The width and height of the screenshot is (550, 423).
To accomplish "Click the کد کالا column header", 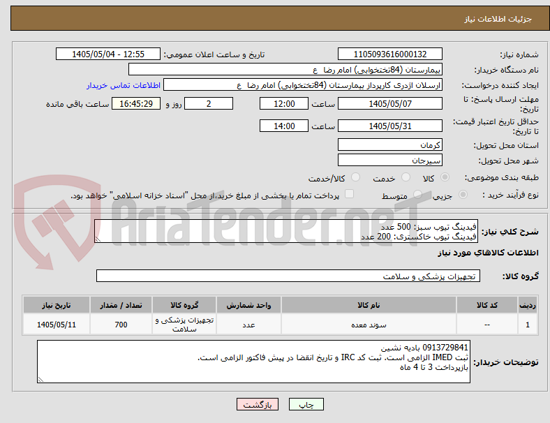I will click(487, 305).
